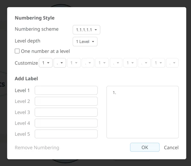Open the Numbering scheme dropdown
191x166 pixels.
86,30
